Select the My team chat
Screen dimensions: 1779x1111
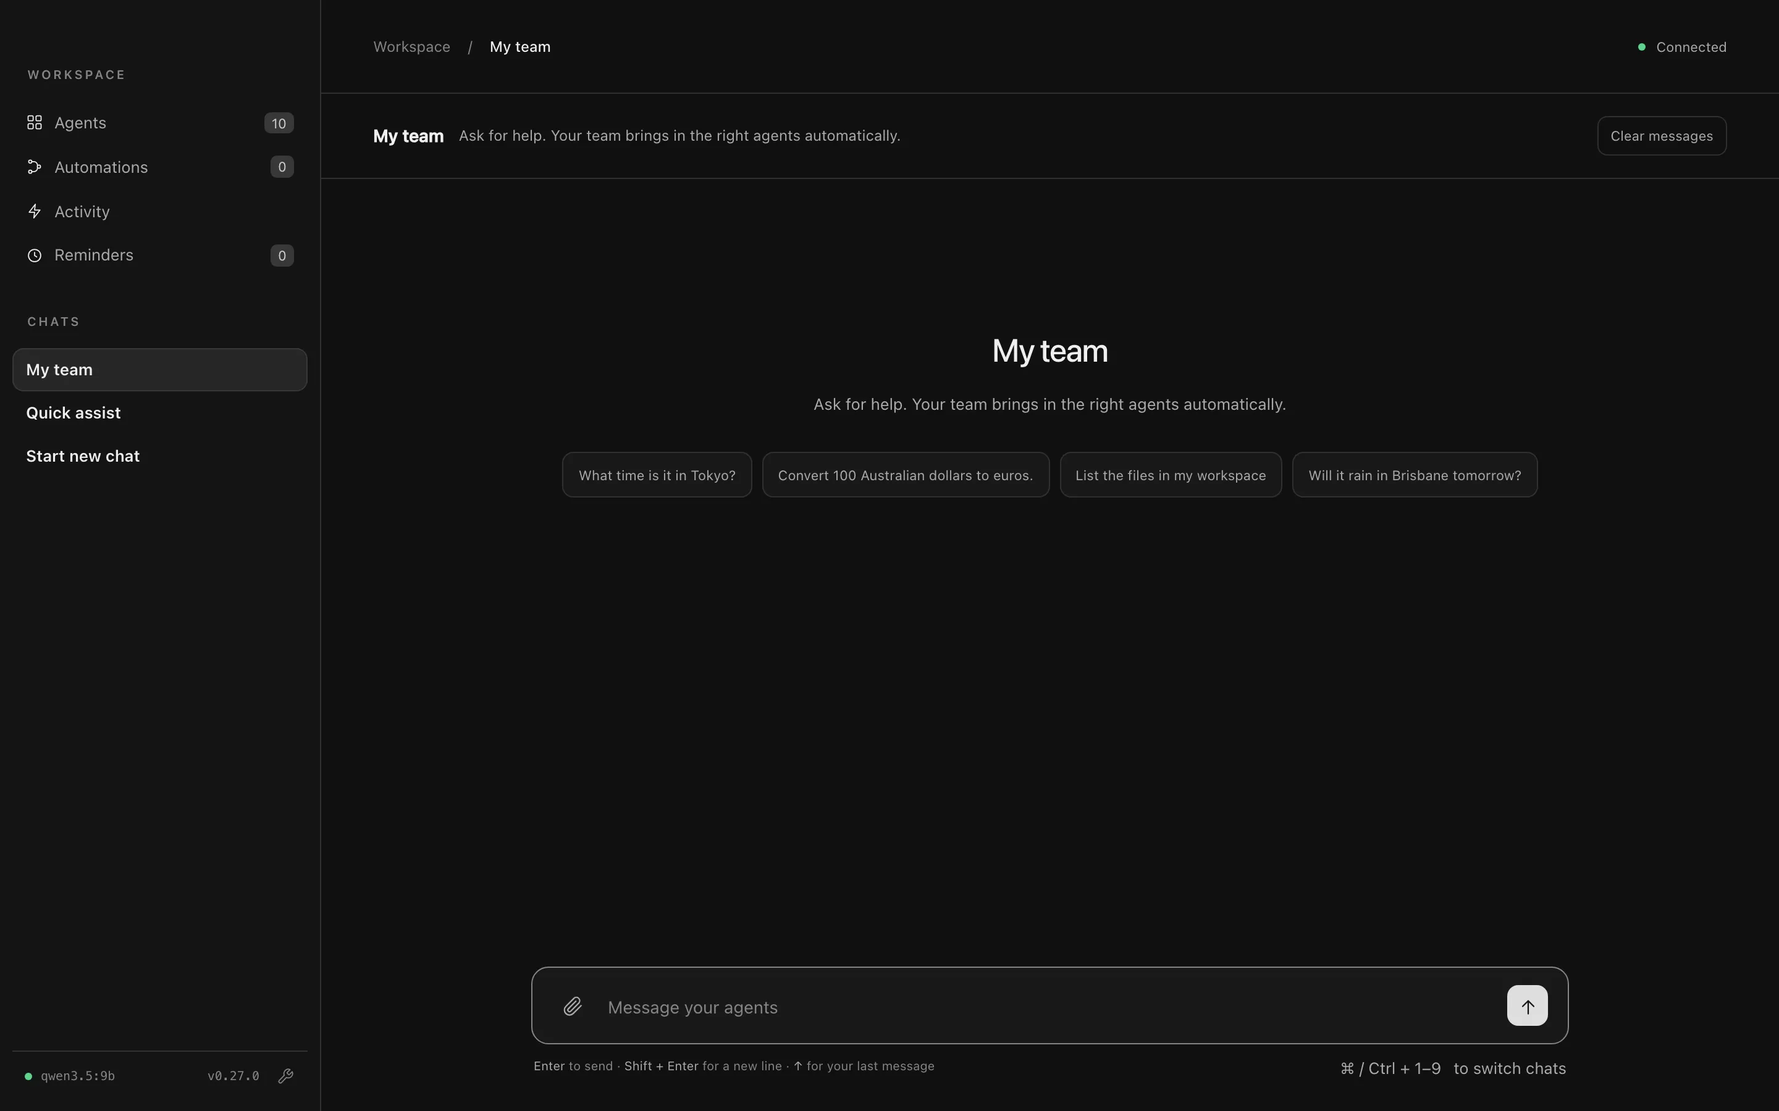pos(159,370)
